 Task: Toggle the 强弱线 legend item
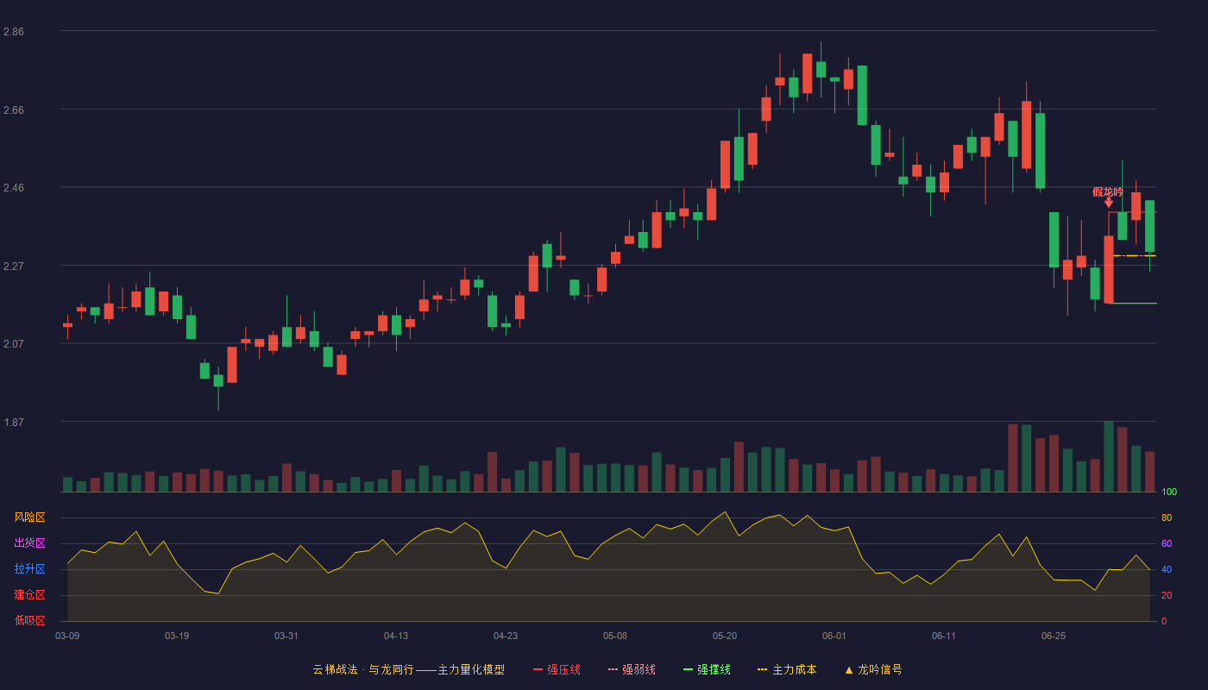[632, 669]
